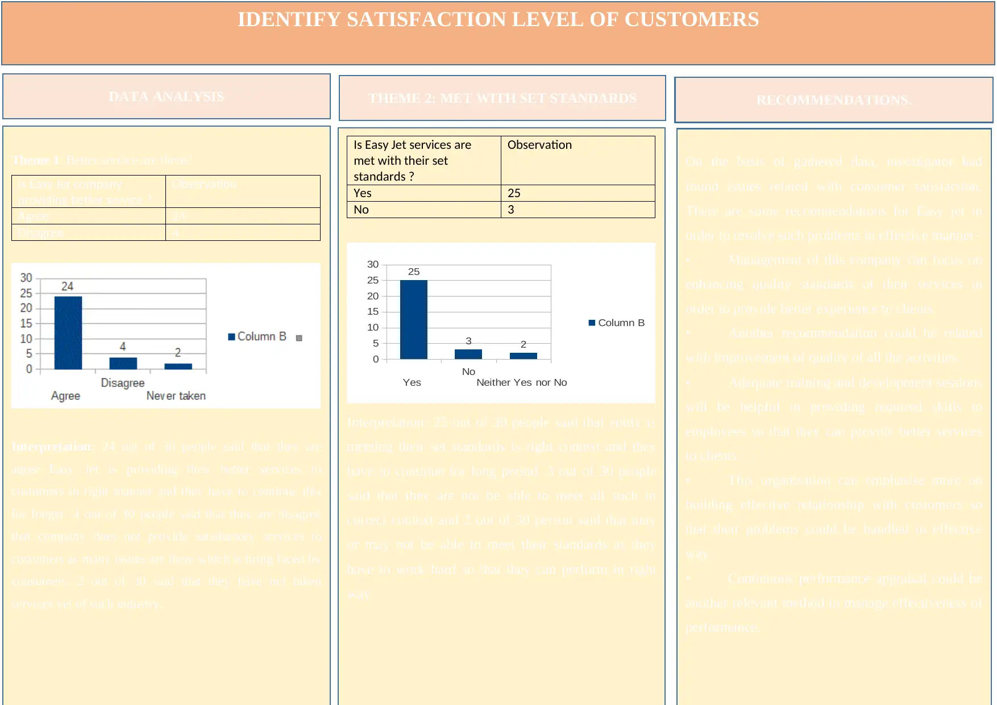997x705 pixels.
Task: Click the "Adequate training and development sessions" bullet
Action: [834, 419]
